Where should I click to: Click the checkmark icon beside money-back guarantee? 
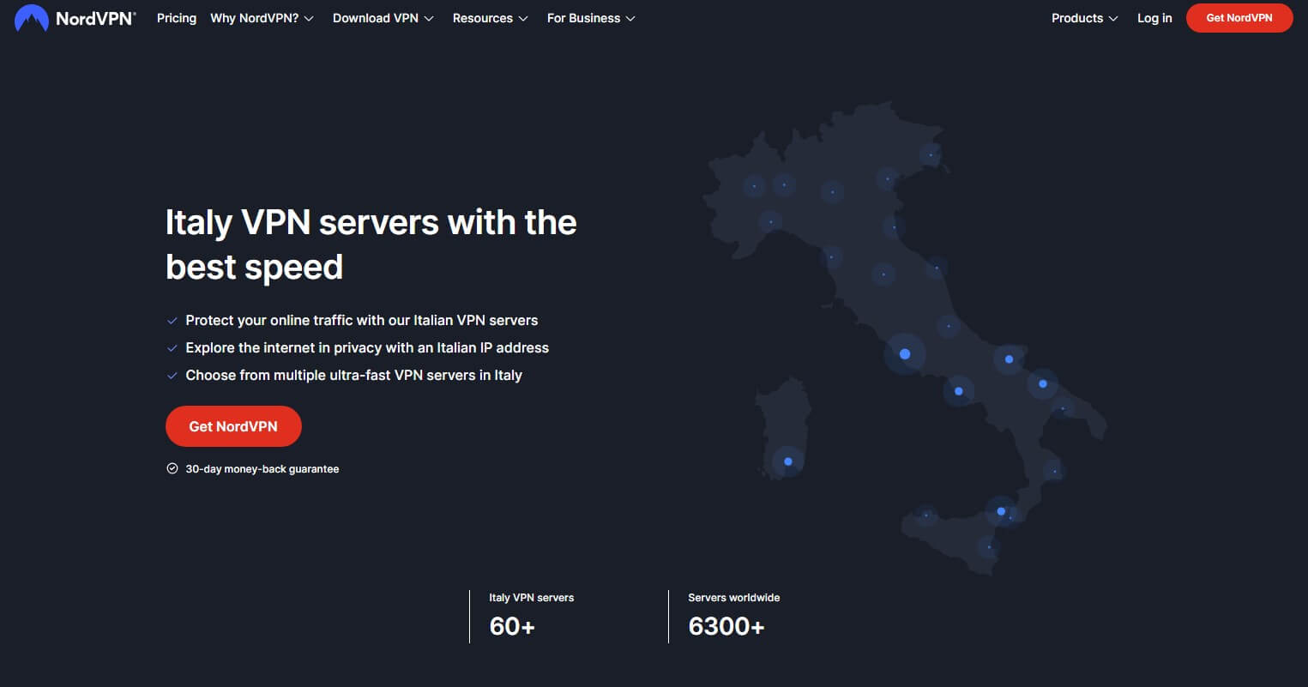172,469
